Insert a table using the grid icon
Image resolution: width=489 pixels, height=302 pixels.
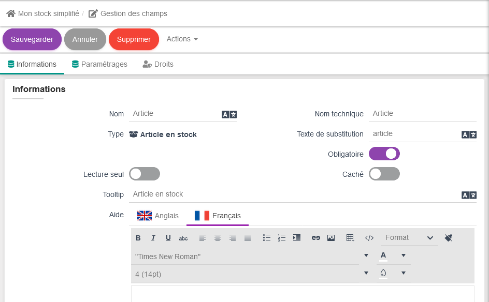(350, 238)
